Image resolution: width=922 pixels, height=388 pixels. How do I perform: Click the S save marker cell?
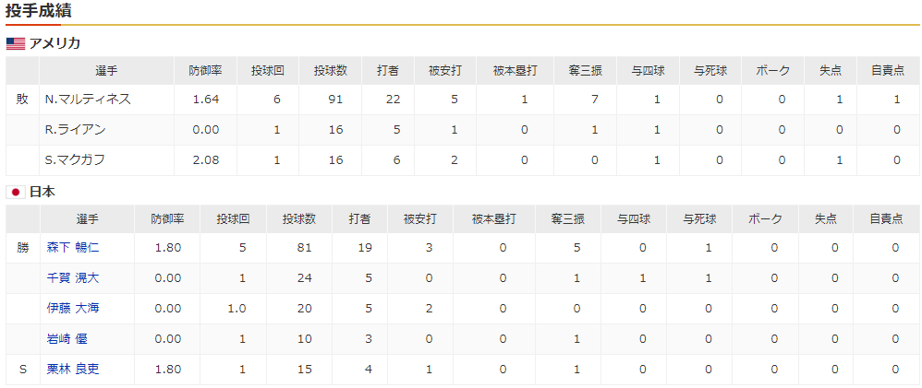(x=23, y=370)
